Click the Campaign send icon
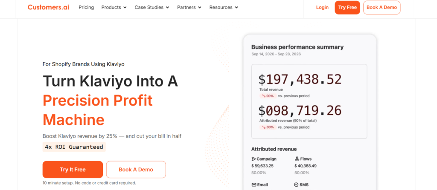Screen dimensions: 437x190 (x=253, y=159)
